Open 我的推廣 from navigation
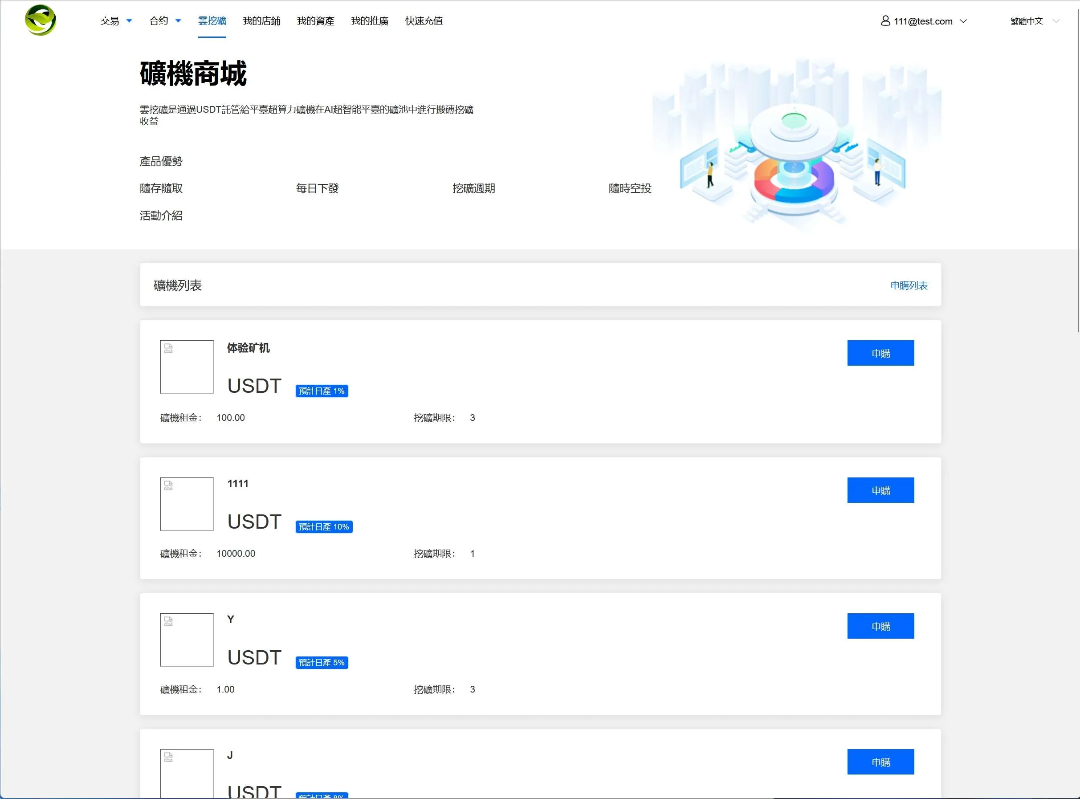Screen dimensions: 1080x799 click(x=370, y=21)
